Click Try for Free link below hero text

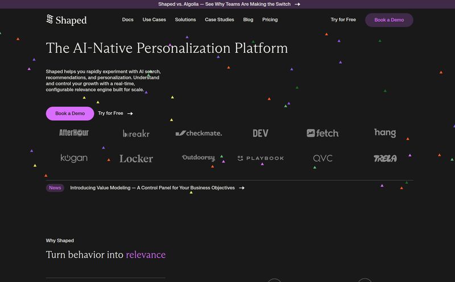point(110,113)
